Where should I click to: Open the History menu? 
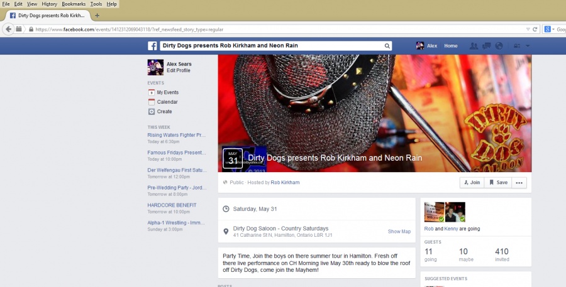(49, 4)
